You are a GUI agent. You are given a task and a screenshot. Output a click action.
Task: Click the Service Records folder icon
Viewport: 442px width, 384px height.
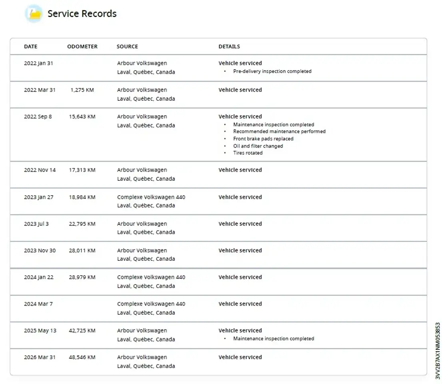click(34, 14)
